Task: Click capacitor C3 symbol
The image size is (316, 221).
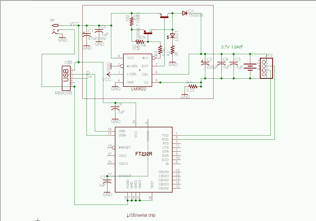Action: pos(99,30)
